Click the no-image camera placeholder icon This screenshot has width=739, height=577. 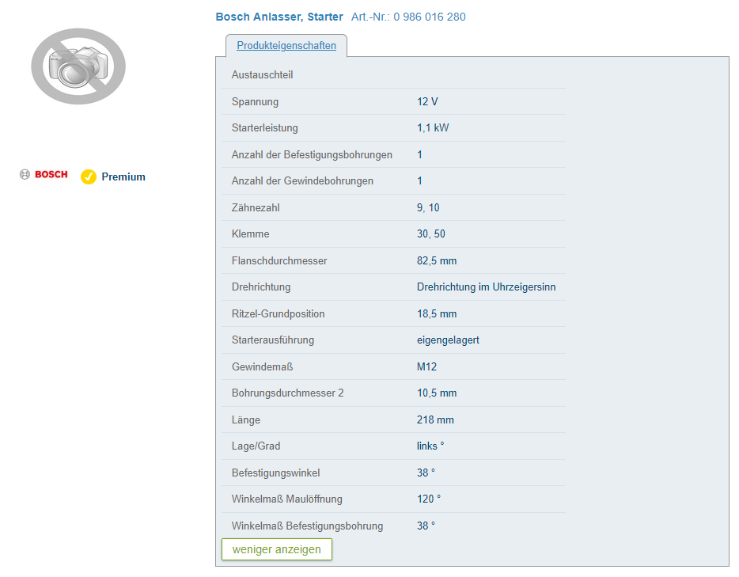(x=78, y=66)
